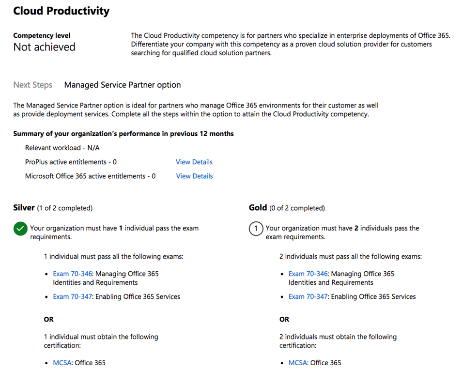463x372 pixels.
Task: Click '2 individuals must pass all the following exams'
Action: pyautogui.click(x=351, y=256)
